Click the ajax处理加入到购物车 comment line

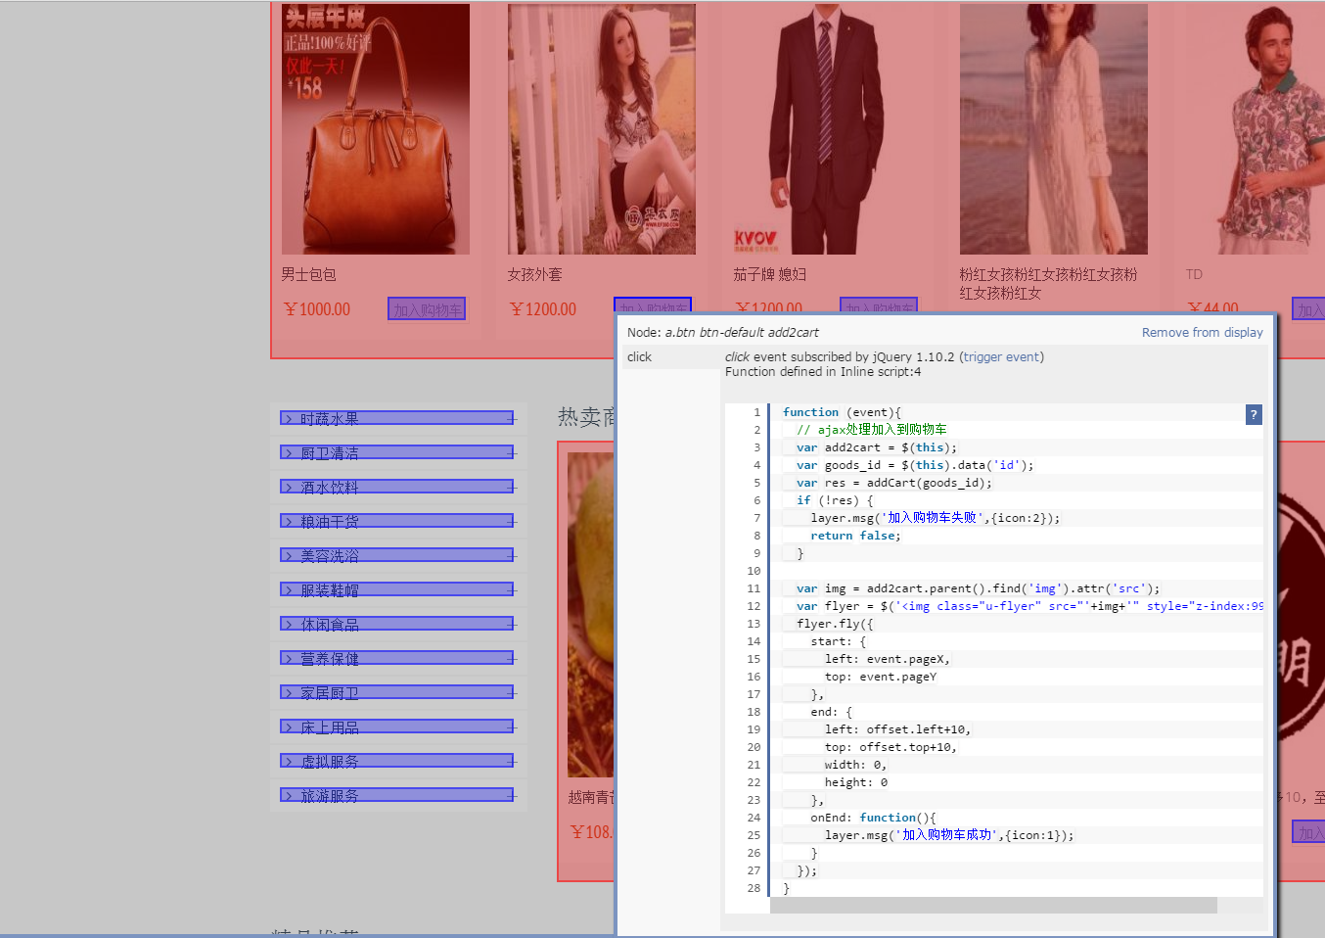871,429
